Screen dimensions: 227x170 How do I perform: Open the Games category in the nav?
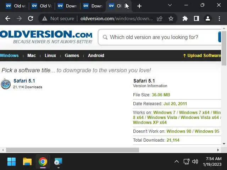click(72, 56)
